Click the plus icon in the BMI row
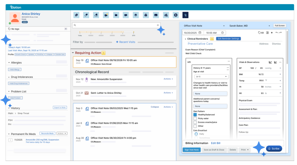This screenshot has width=297, height=165. coord(280,74)
